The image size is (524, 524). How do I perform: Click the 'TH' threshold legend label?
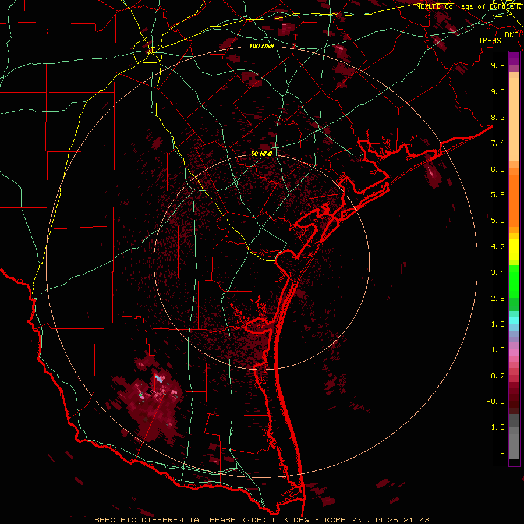coord(500,454)
